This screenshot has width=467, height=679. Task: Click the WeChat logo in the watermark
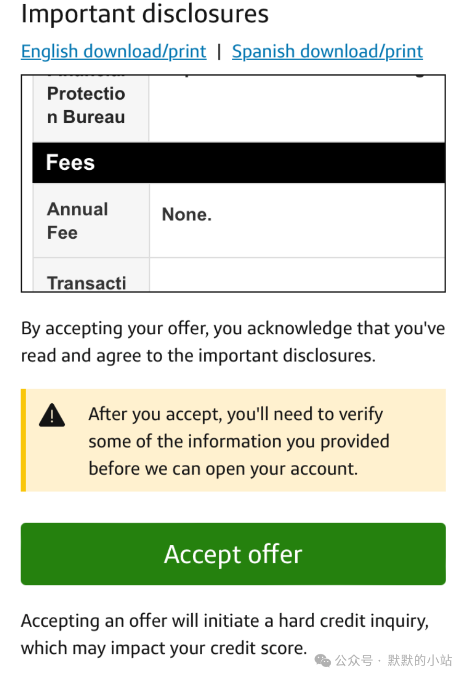[323, 661]
